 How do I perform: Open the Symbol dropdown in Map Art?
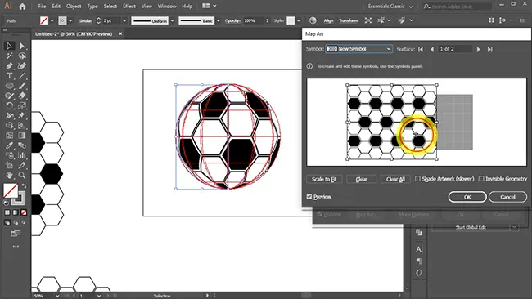coord(359,49)
